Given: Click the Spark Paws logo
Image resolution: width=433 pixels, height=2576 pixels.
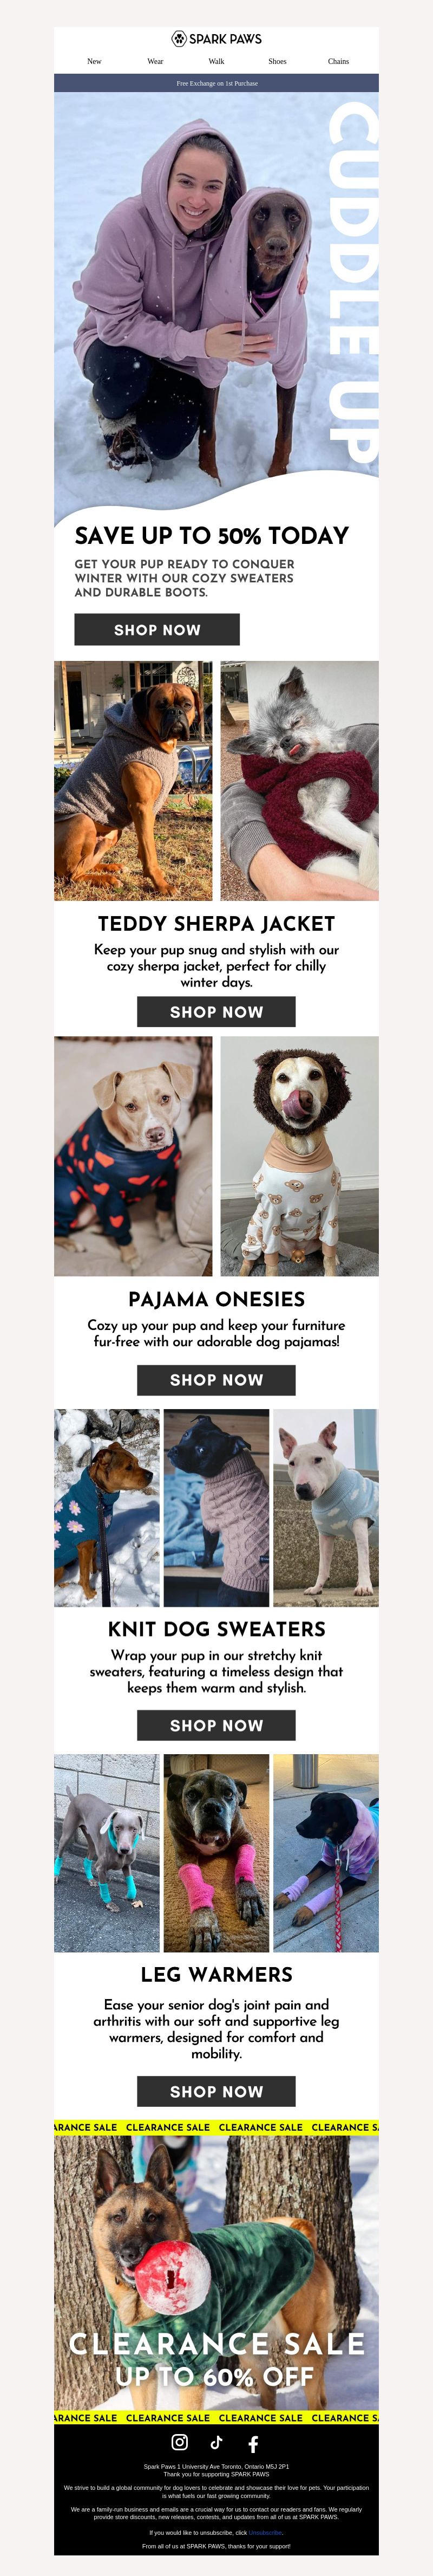Looking at the screenshot, I should pyautogui.click(x=216, y=39).
